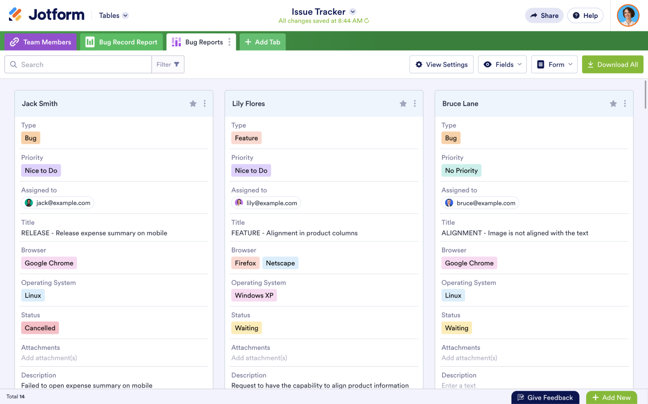Mark Bruce Lane card as starred
Screen dimensions: 648x404
[x=613, y=103]
